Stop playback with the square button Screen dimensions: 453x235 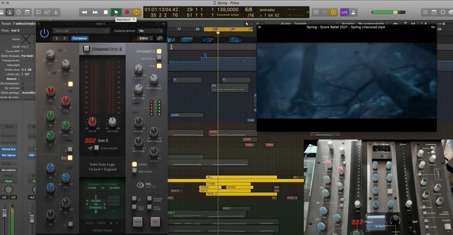coord(105,12)
